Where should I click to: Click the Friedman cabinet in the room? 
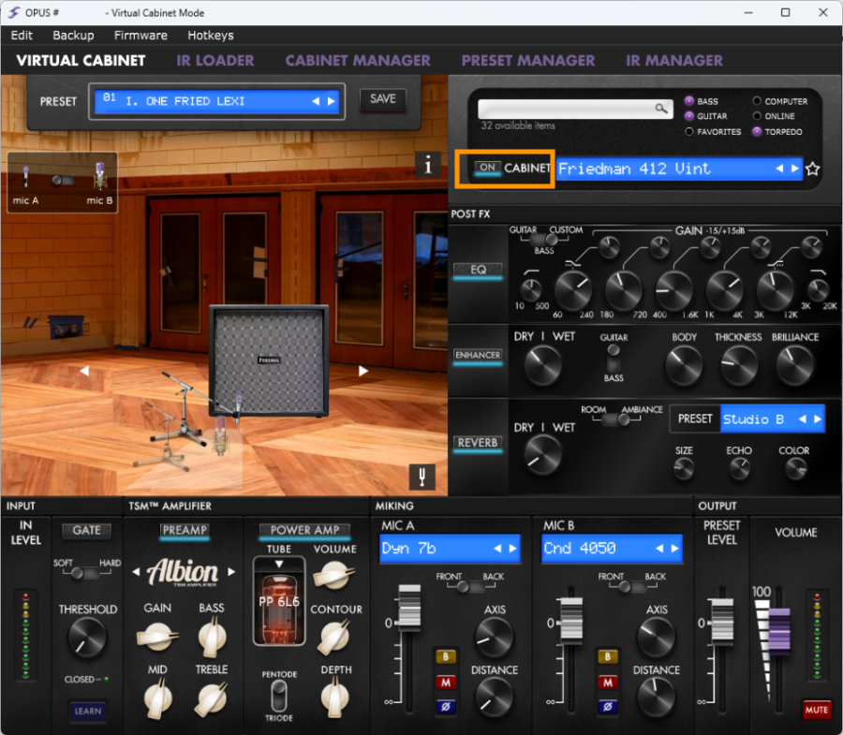pyautogui.click(x=269, y=360)
